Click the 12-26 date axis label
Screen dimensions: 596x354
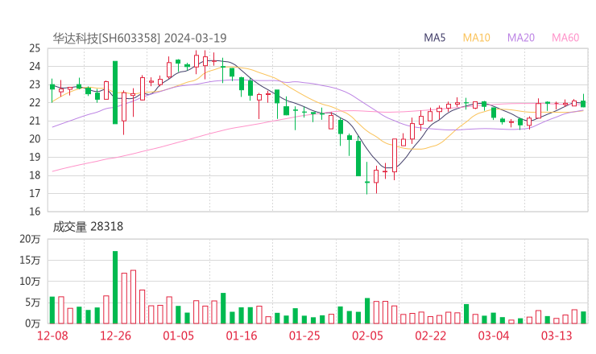tap(115, 335)
